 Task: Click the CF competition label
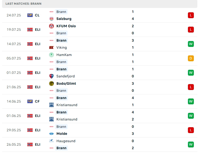(x=37, y=101)
